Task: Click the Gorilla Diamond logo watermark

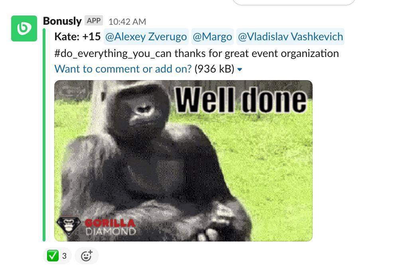Action: pos(96,226)
